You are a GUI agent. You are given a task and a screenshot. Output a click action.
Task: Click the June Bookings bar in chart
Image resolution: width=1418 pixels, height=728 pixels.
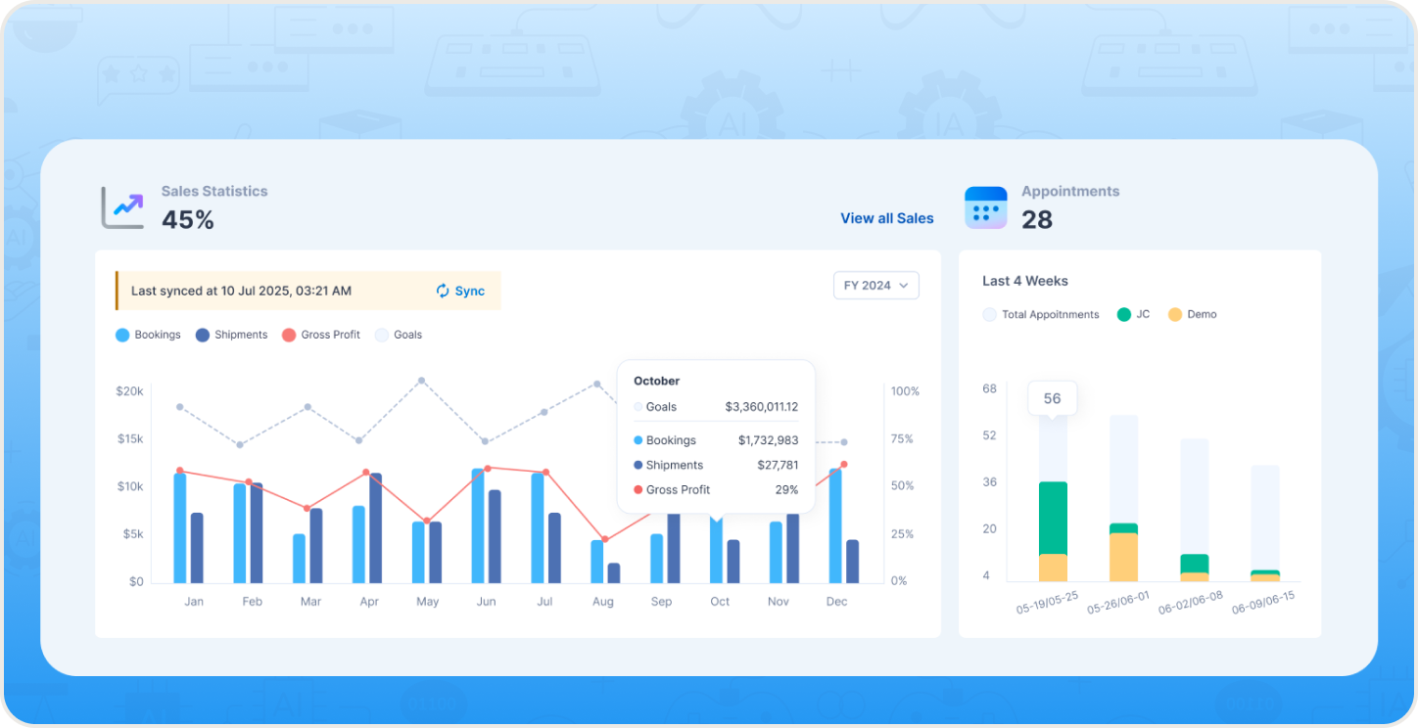[478, 526]
